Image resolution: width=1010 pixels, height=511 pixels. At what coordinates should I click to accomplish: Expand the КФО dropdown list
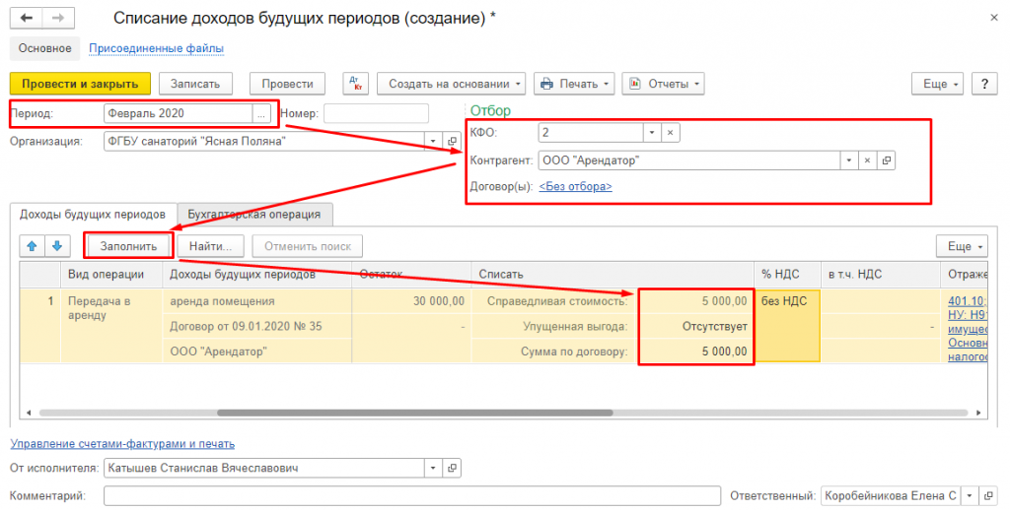pyautogui.click(x=651, y=133)
